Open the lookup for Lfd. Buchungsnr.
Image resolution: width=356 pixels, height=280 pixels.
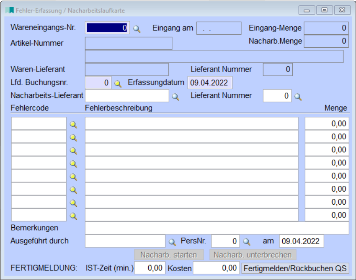tap(118, 83)
